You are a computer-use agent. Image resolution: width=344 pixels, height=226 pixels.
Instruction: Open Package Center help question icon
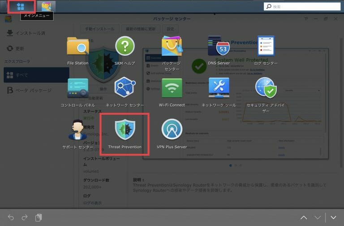pyautogui.click(x=306, y=19)
